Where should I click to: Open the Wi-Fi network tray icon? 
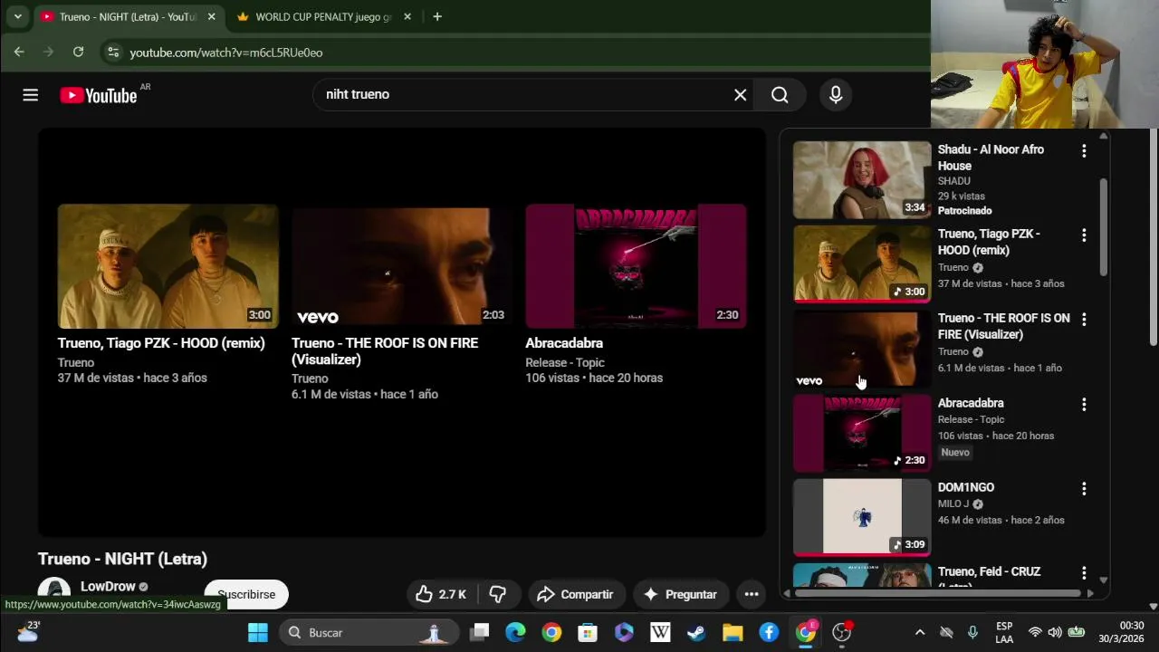click(1035, 632)
